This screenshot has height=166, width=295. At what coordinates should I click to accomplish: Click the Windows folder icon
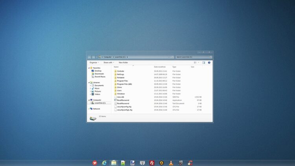116,94
